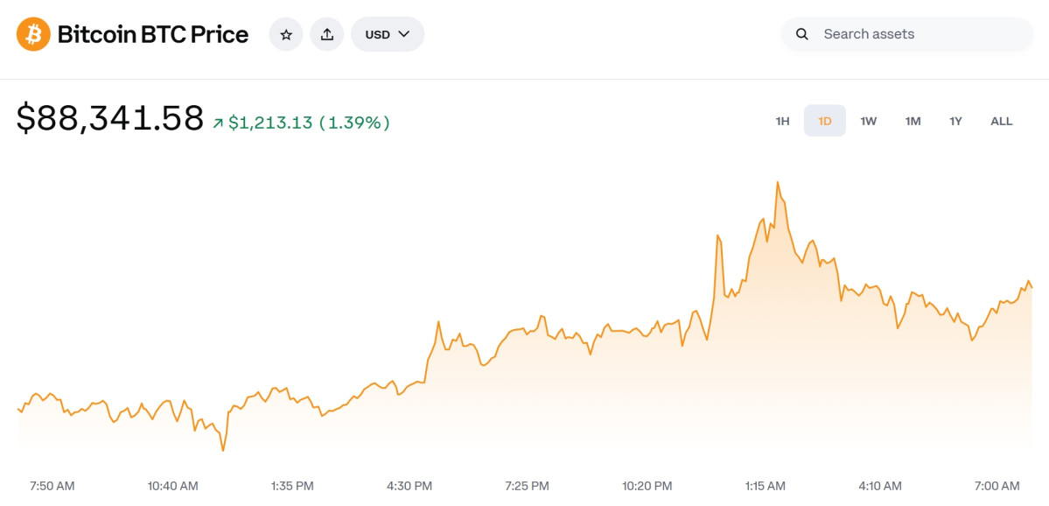Click the $88,341.58 current price
1049x506 pixels.
pos(110,119)
